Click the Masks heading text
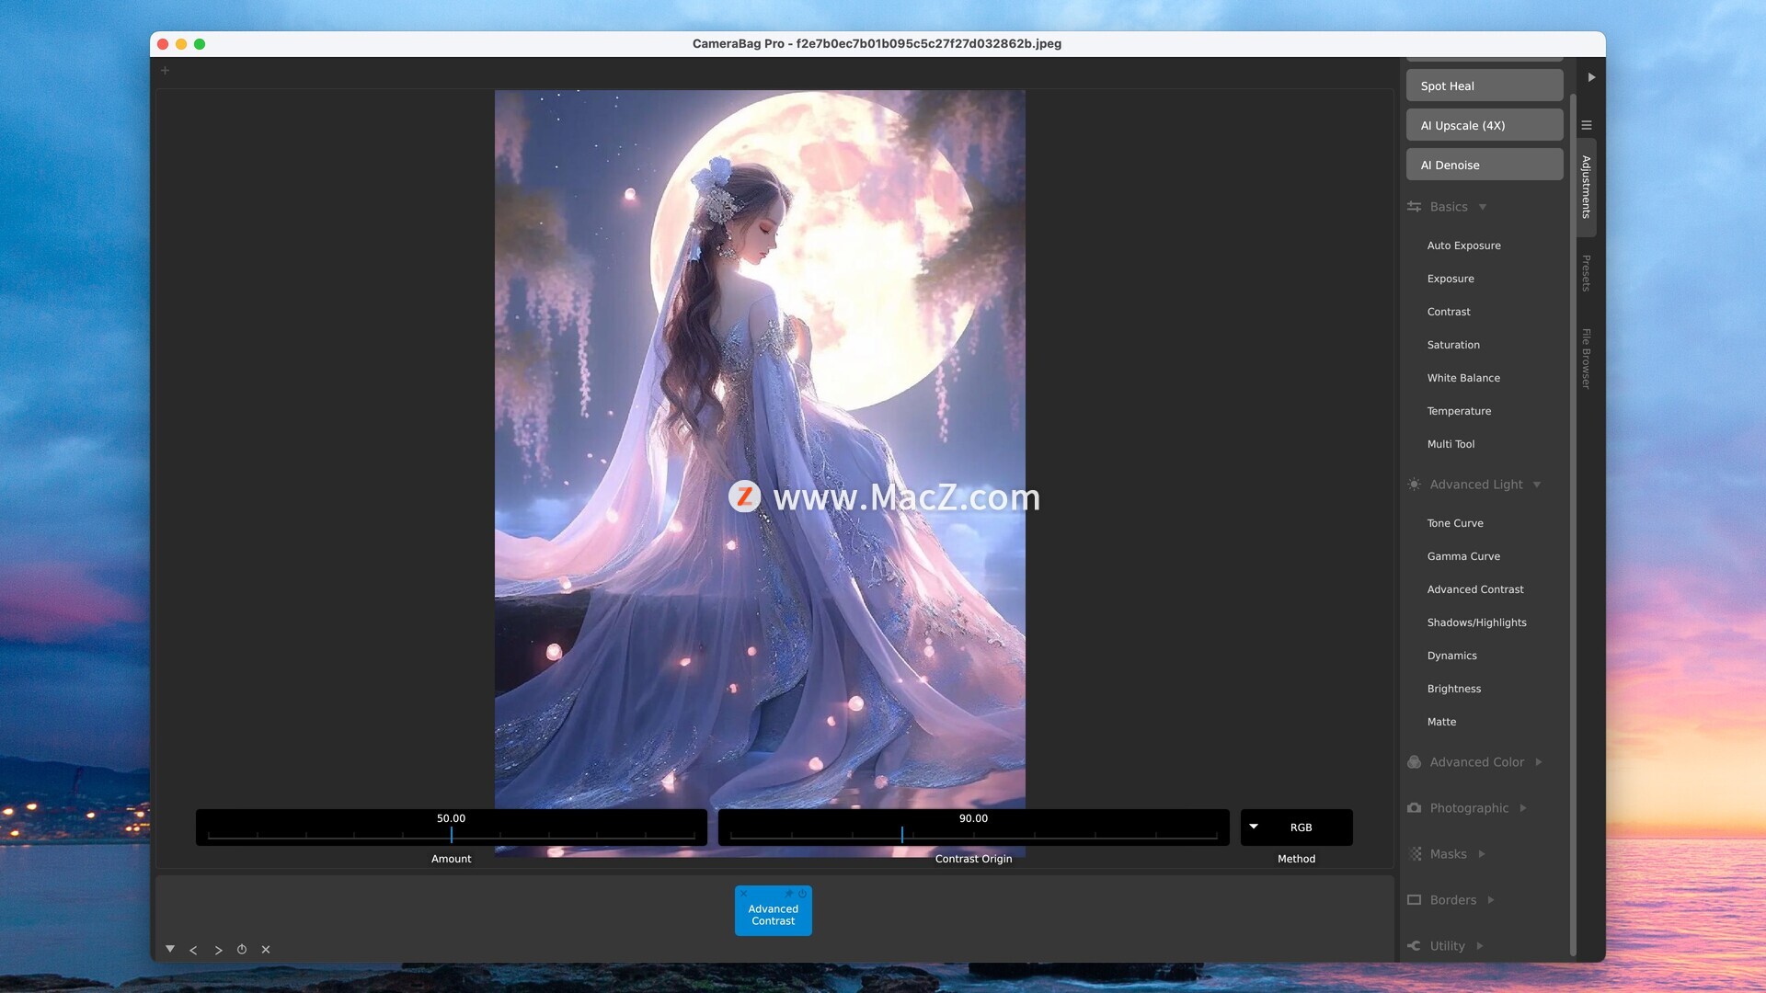This screenshot has height=993, width=1766. pyautogui.click(x=1448, y=854)
